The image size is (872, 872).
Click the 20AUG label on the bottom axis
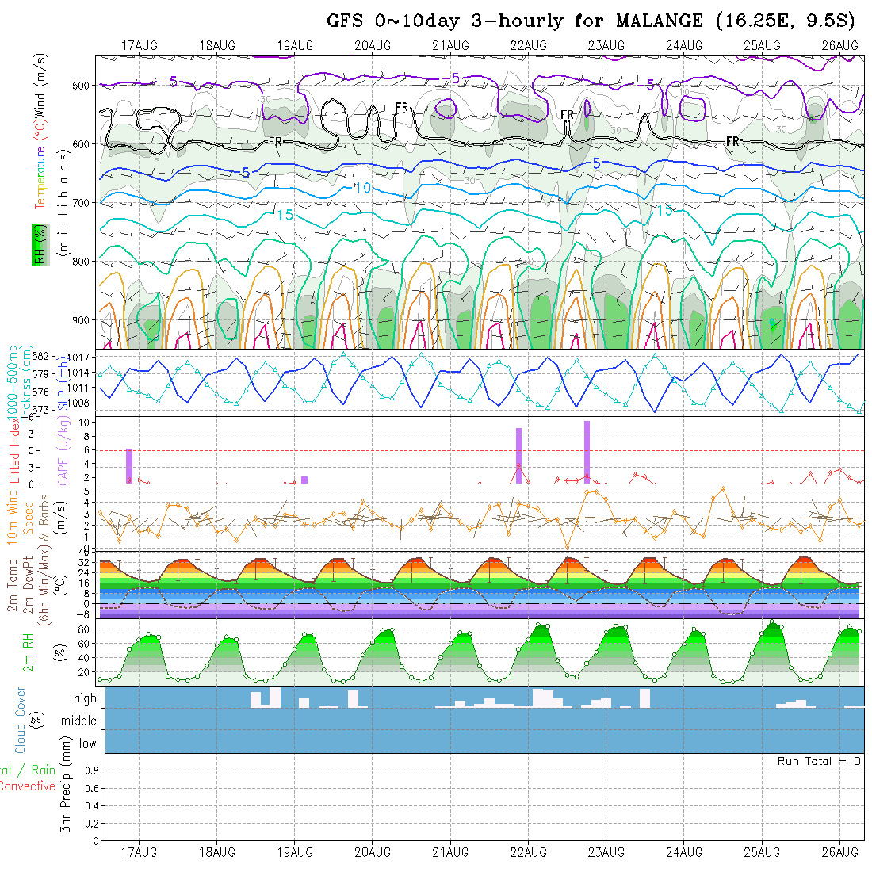[x=373, y=852]
